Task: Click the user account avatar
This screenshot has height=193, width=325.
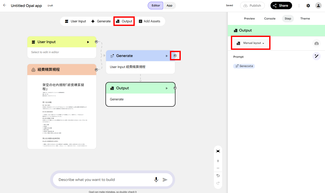Action: (x=318, y=6)
